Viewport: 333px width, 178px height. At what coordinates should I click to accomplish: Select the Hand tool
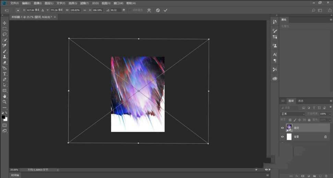click(x=4, y=96)
